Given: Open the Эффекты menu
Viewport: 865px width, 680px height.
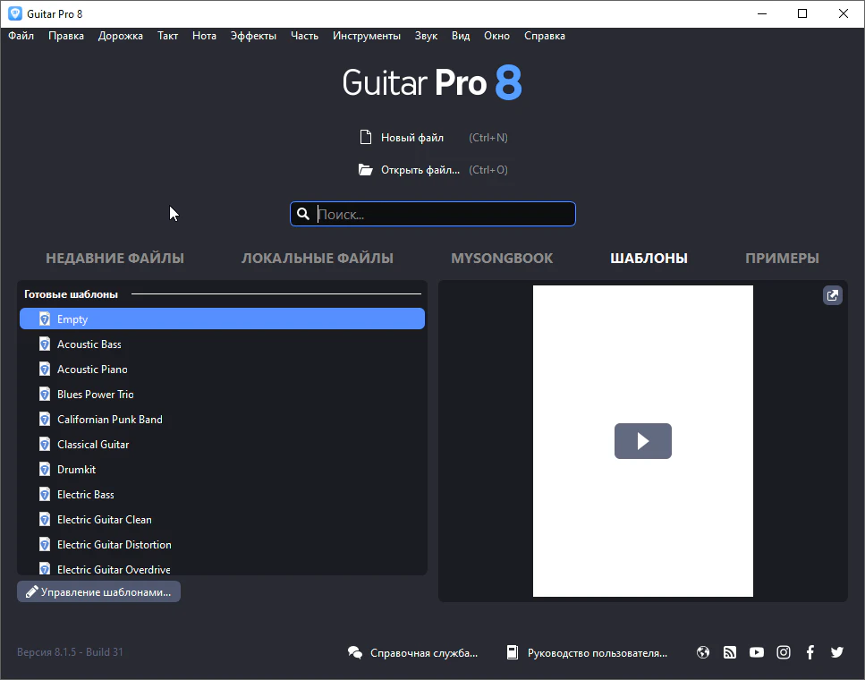Looking at the screenshot, I should click(253, 36).
